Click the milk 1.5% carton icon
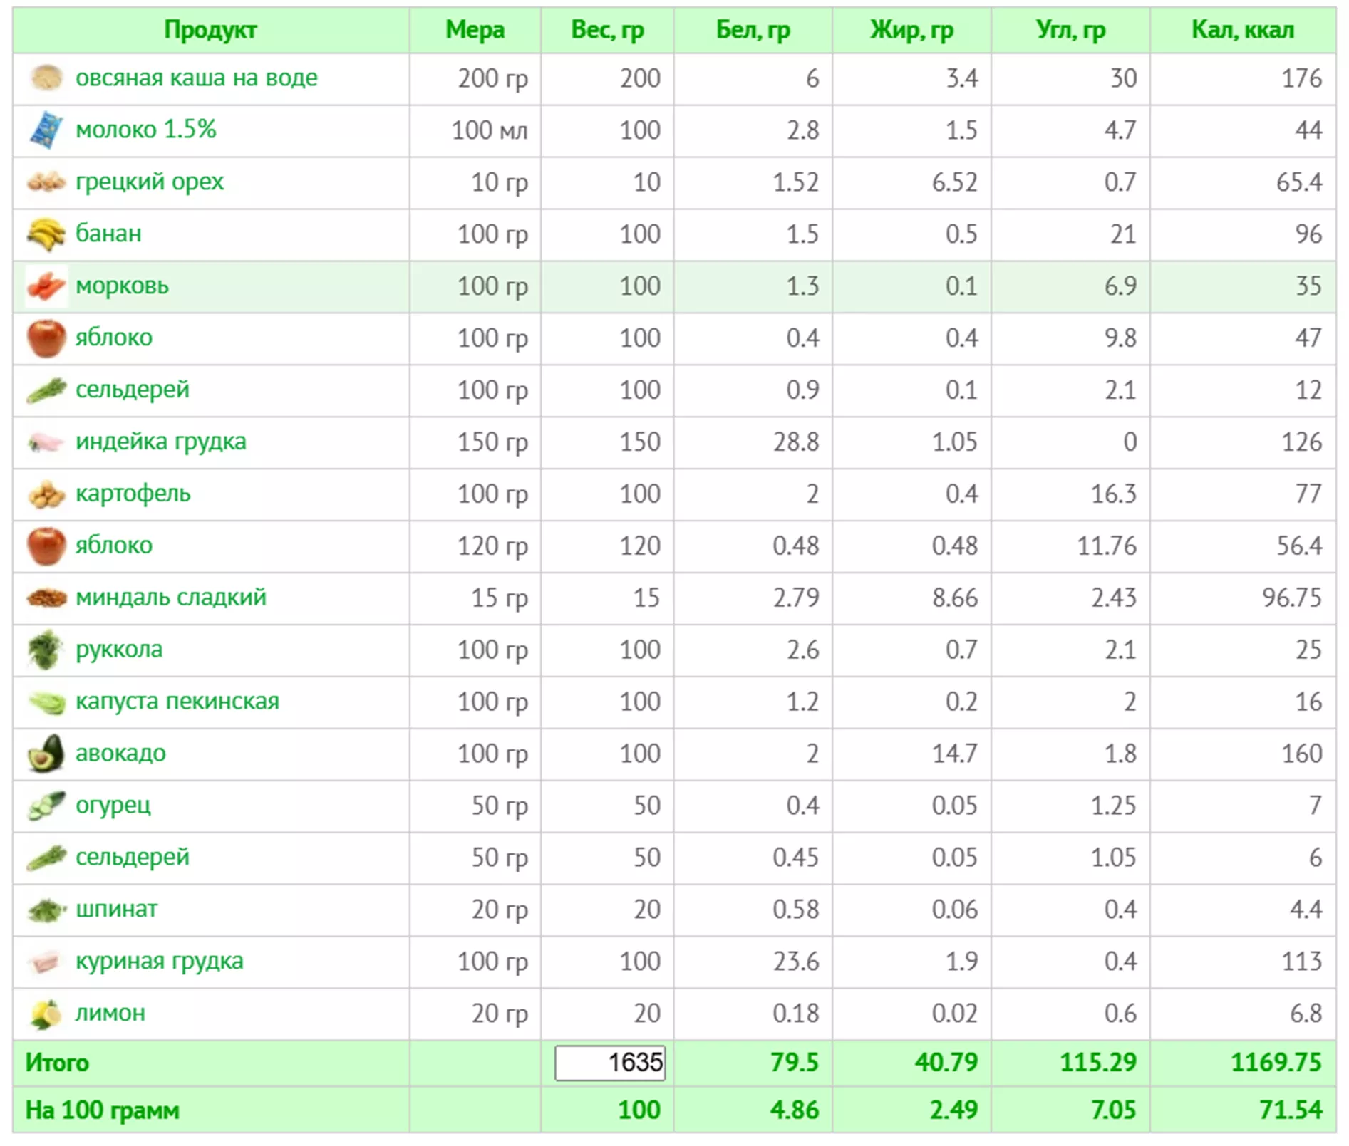Image resolution: width=1349 pixels, height=1146 pixels. 46,130
